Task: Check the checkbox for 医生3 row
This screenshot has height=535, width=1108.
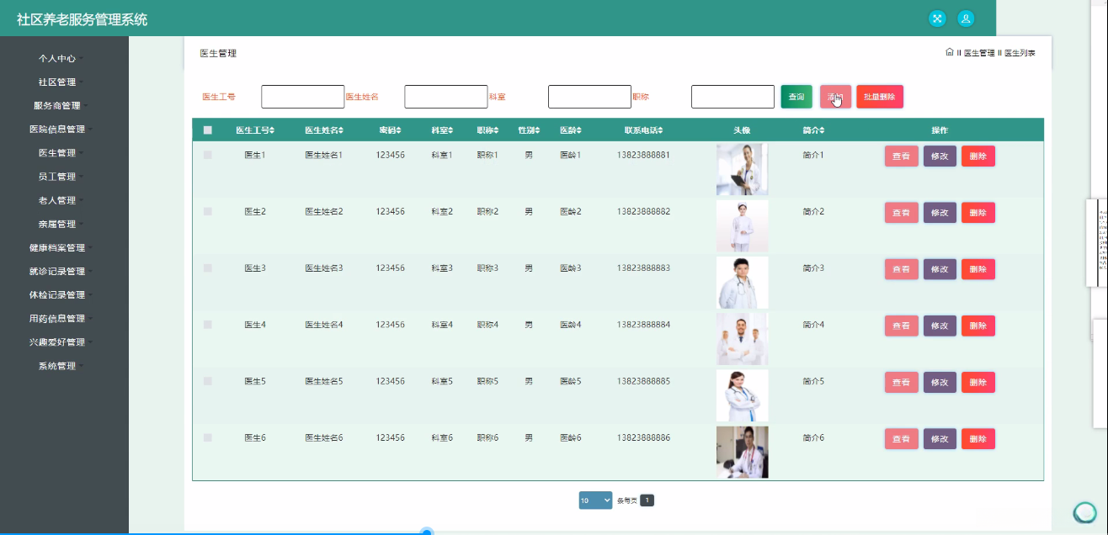Action: [x=208, y=267]
